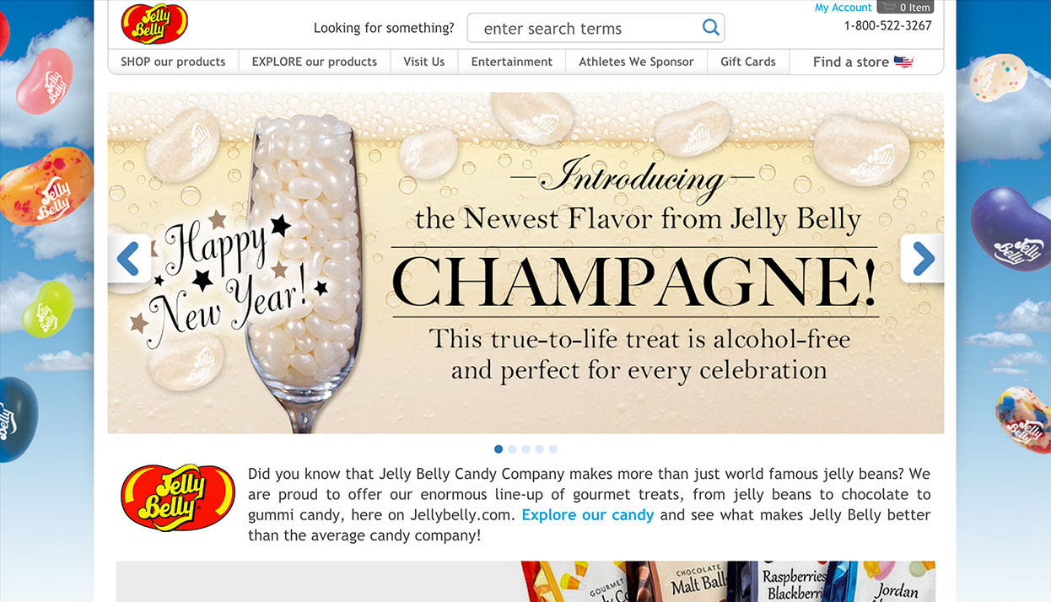Open the shopping cart showing 0 Item
1051x602 pixels.
click(907, 7)
